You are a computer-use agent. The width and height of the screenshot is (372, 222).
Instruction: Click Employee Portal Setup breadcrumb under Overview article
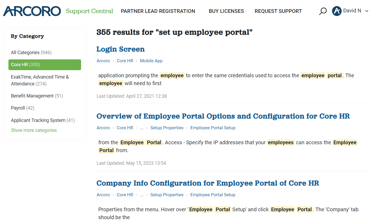(x=213, y=128)
